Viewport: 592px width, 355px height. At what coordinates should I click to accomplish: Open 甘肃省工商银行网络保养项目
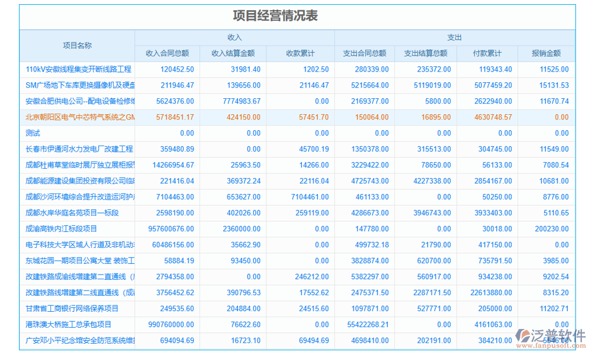tap(72, 308)
